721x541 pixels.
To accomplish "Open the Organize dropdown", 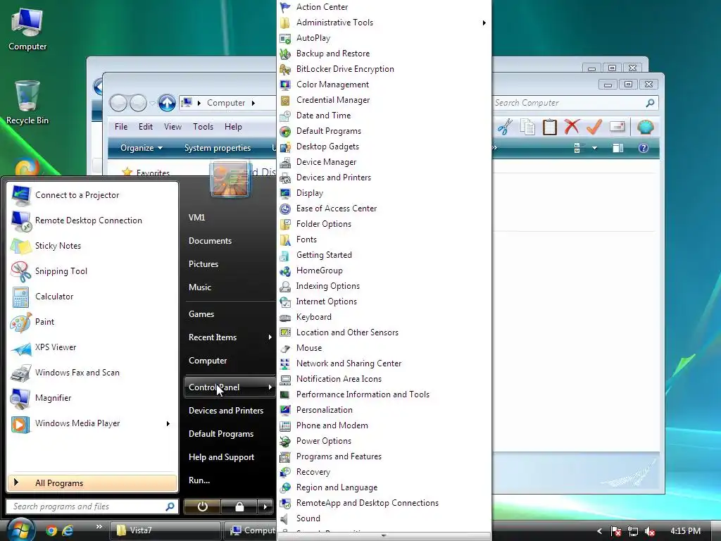I will (141, 148).
